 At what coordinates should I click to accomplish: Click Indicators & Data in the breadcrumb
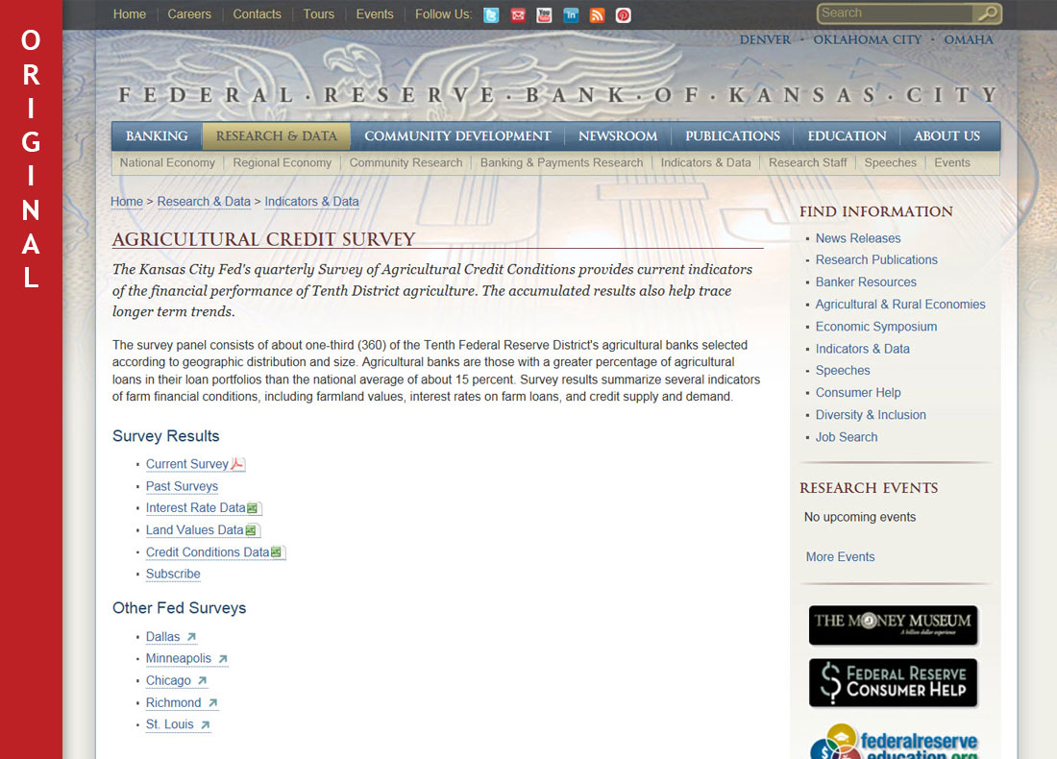coord(311,202)
